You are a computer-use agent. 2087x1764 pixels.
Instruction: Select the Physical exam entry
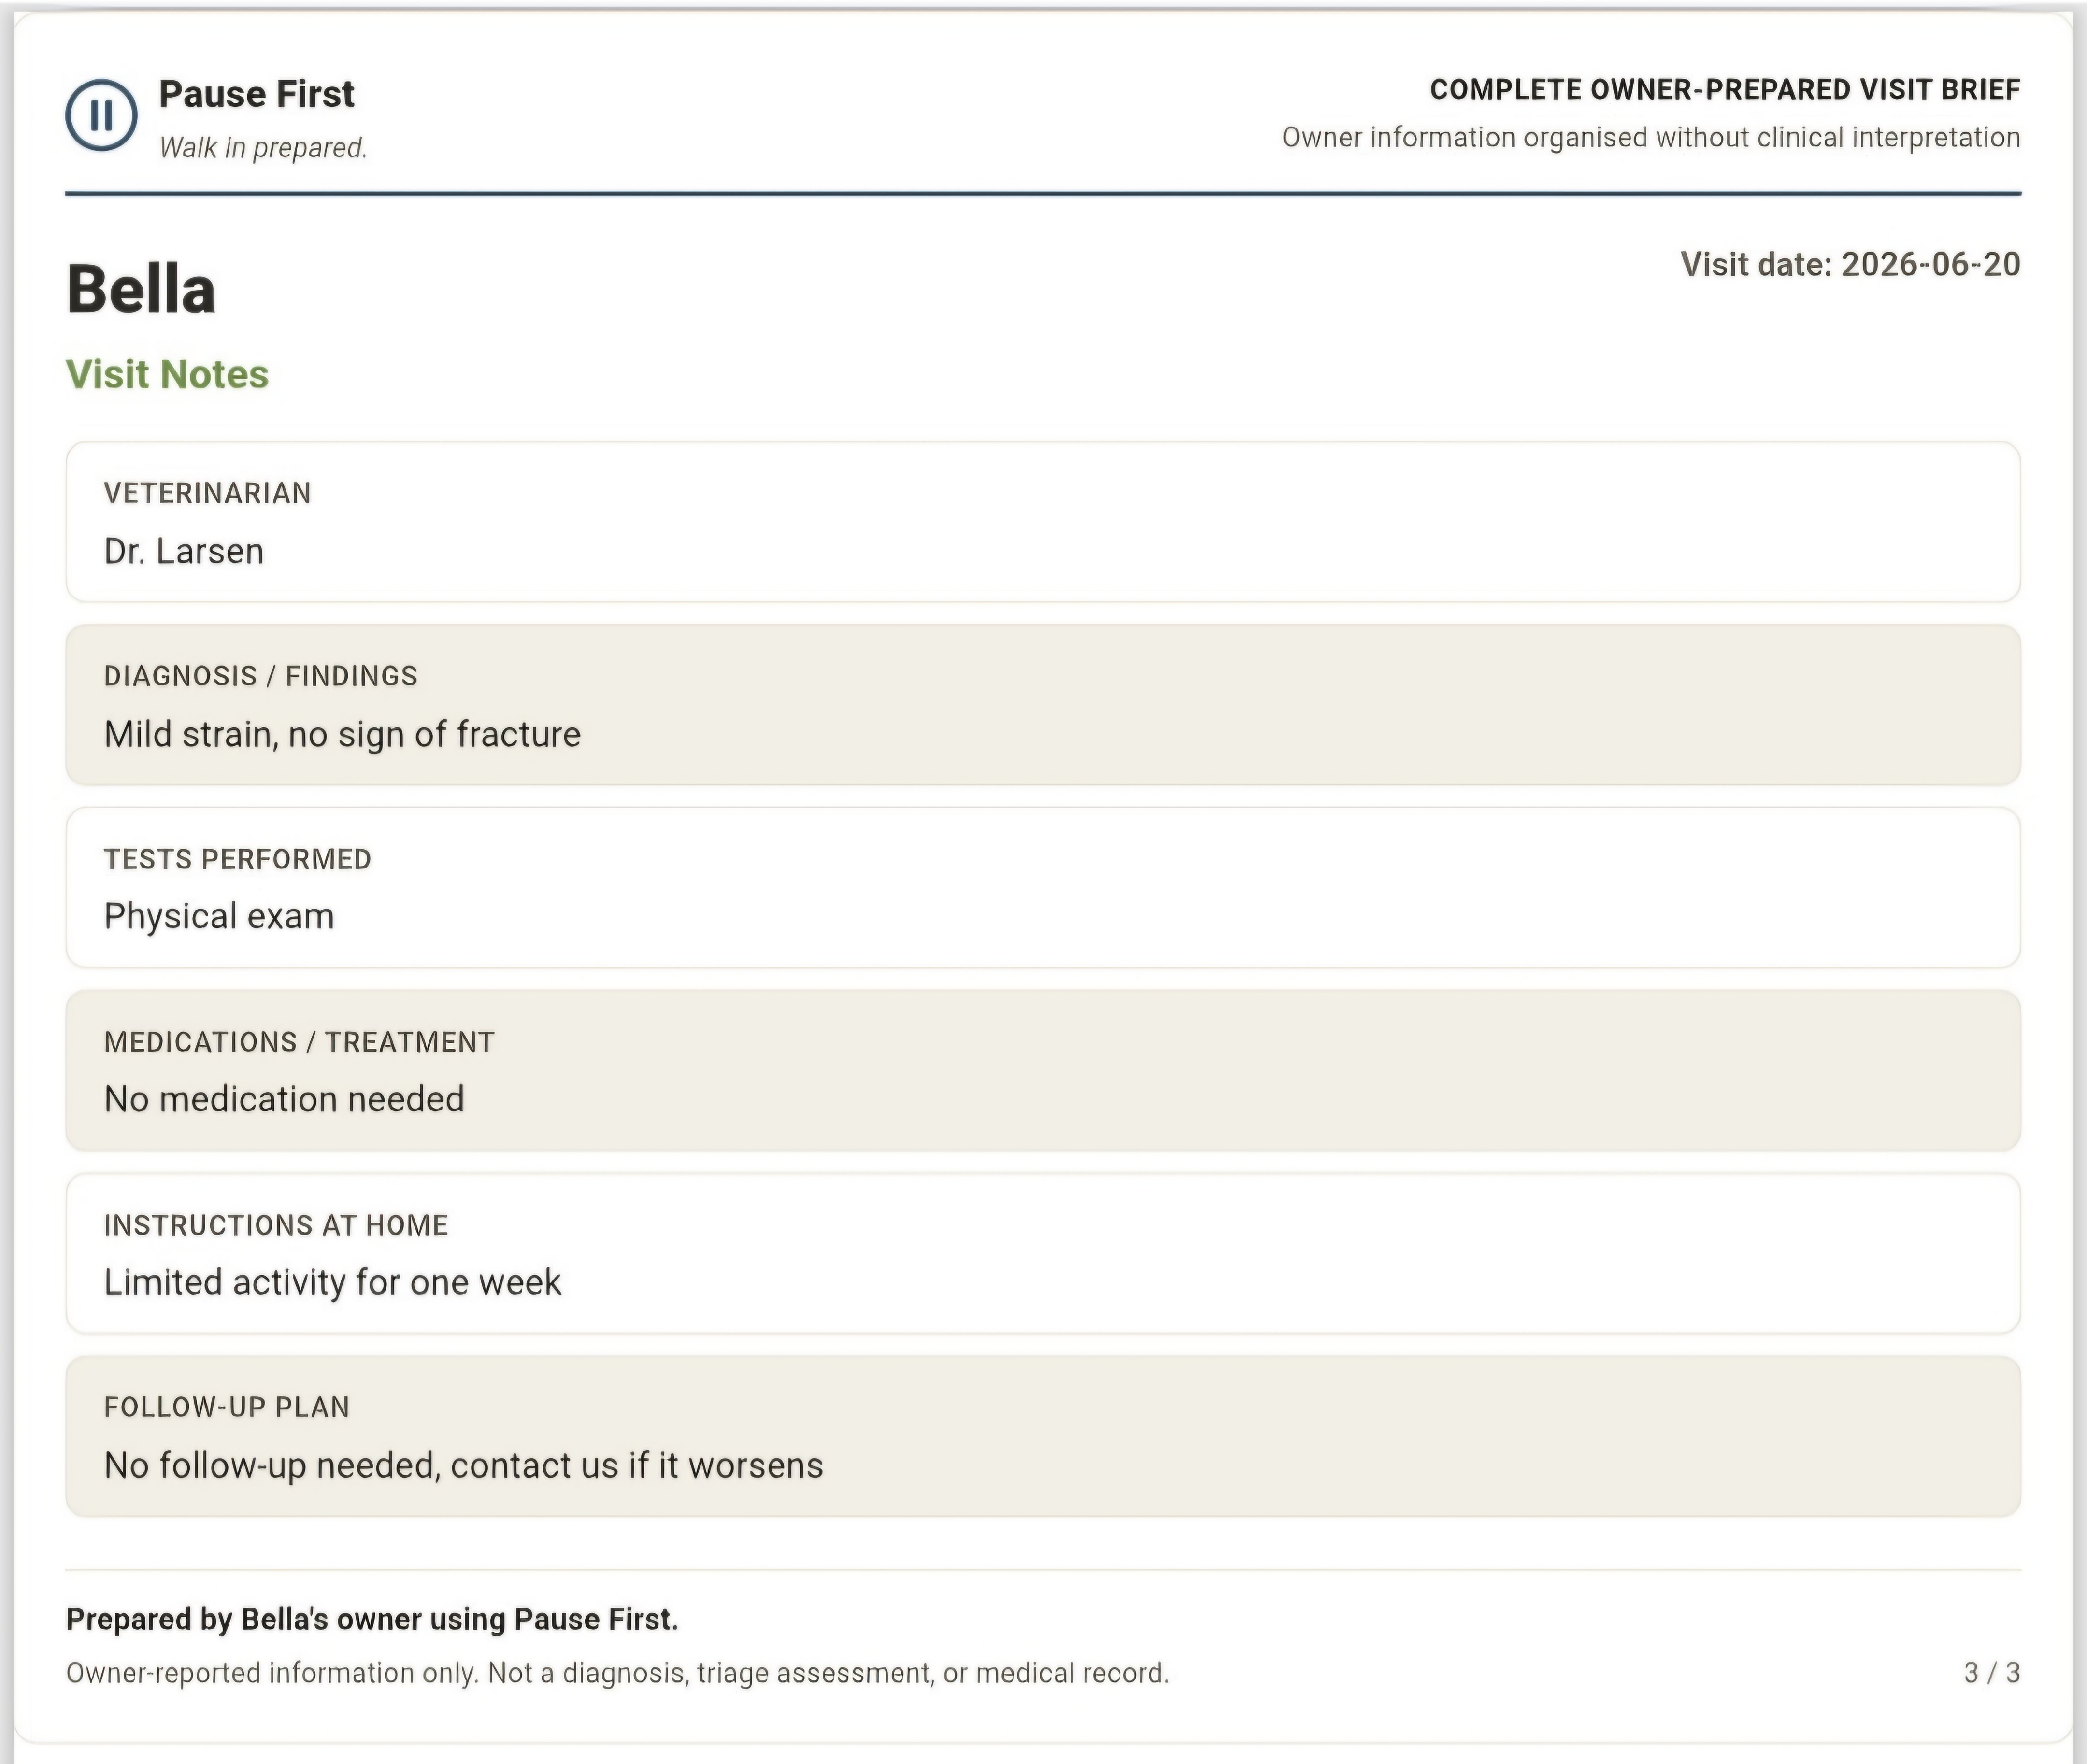[x=219, y=917]
